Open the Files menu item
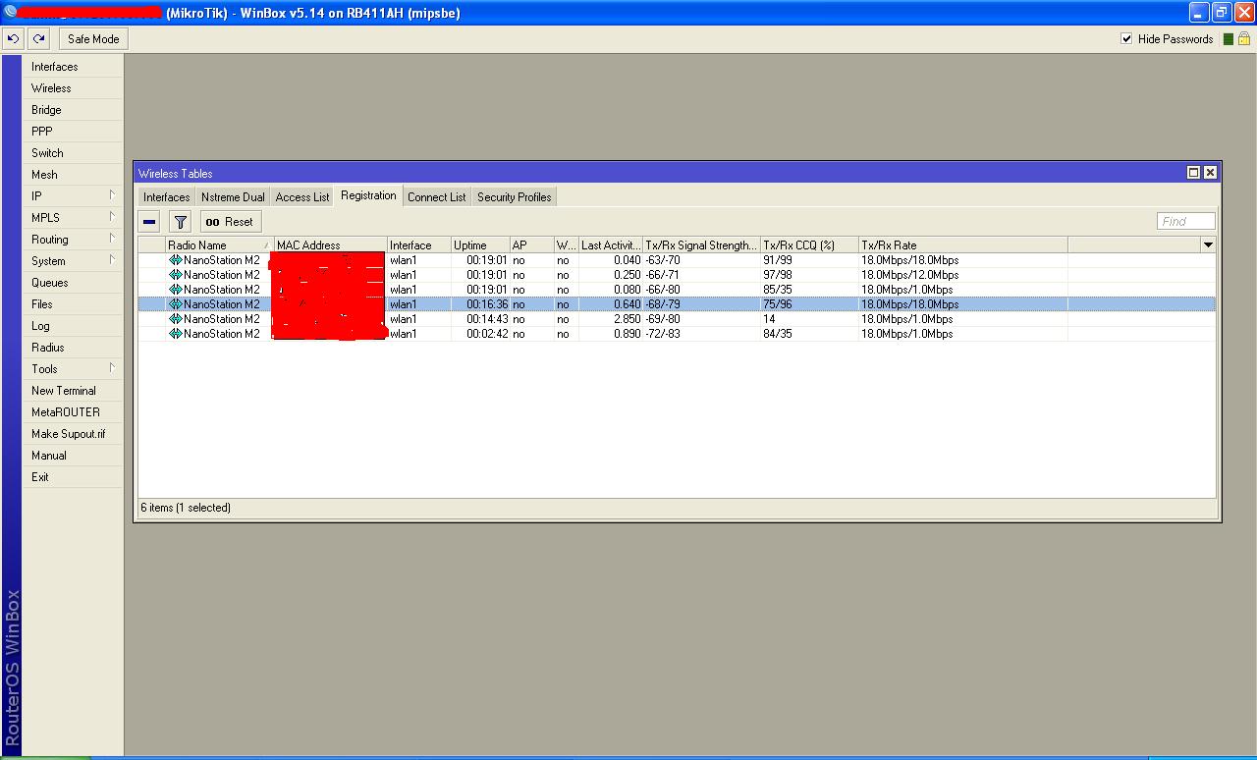1257x760 pixels. (x=74, y=304)
